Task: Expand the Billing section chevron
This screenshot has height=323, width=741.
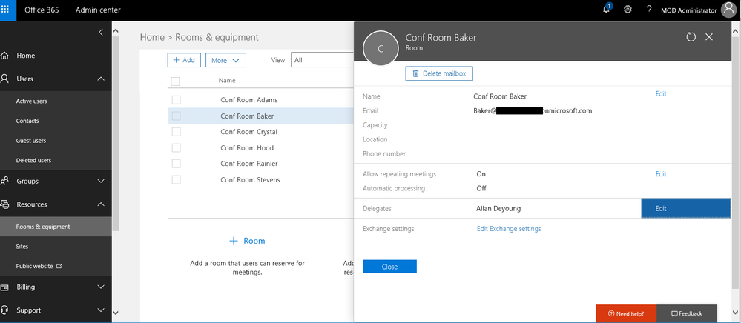Action: click(101, 287)
